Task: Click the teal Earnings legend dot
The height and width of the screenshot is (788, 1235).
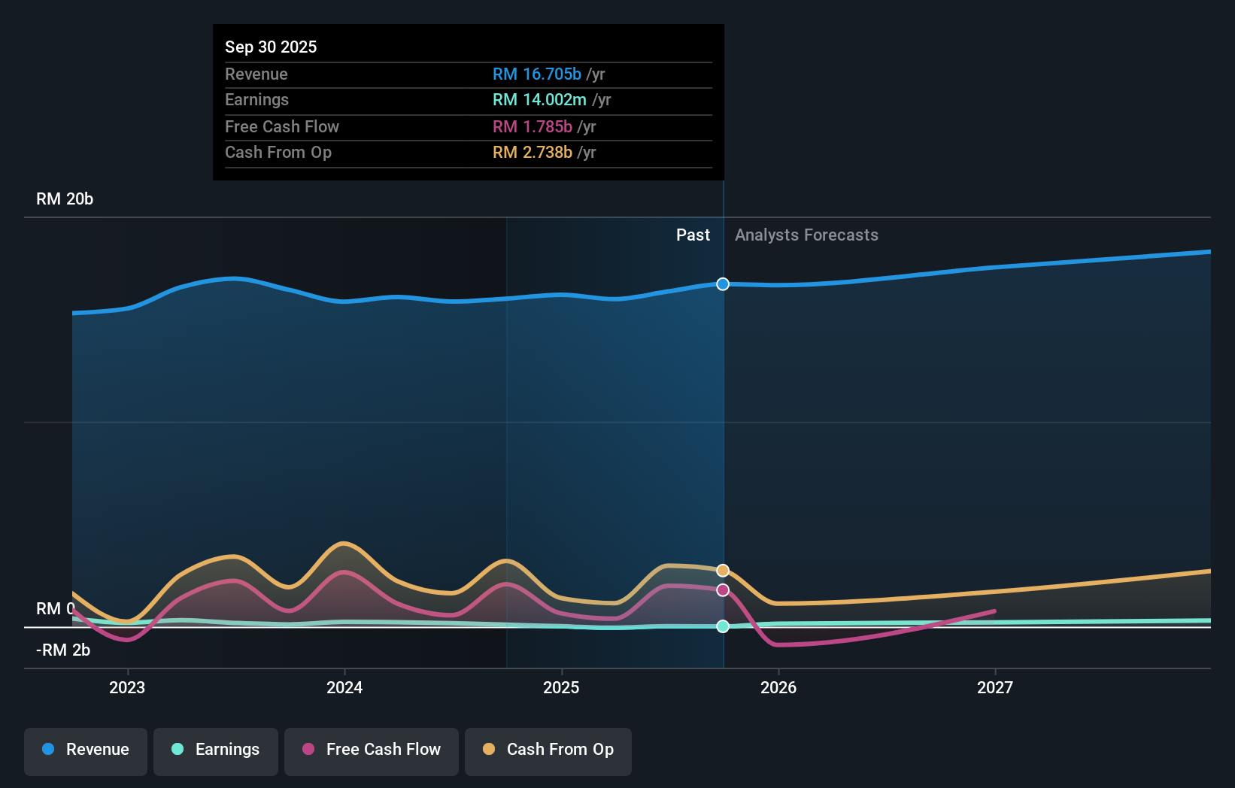Action: (x=177, y=750)
